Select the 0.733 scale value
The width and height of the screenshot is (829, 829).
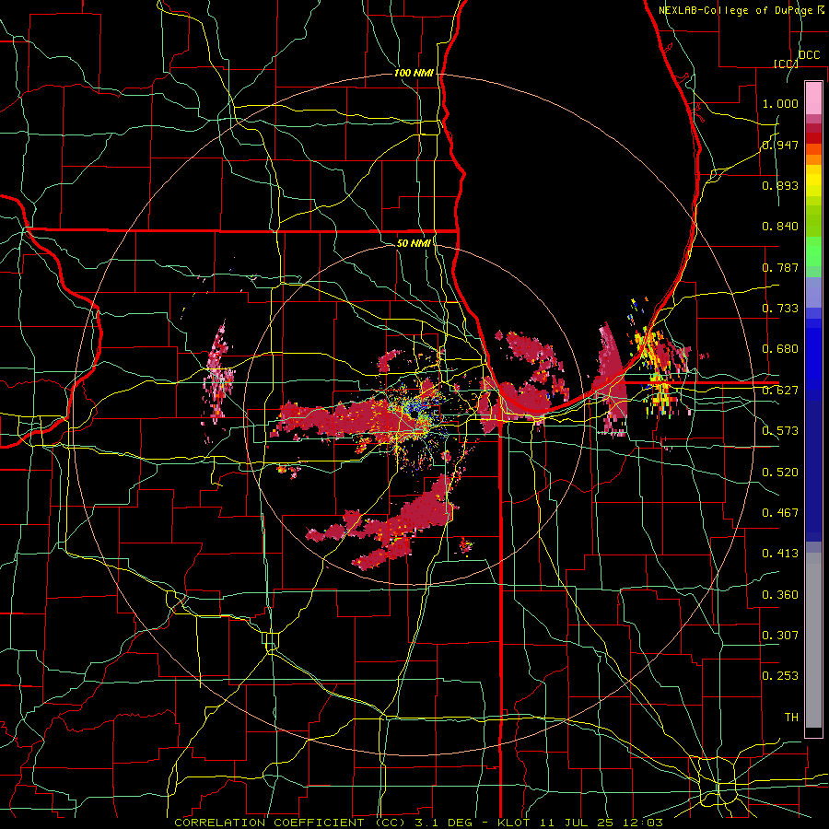coord(780,309)
